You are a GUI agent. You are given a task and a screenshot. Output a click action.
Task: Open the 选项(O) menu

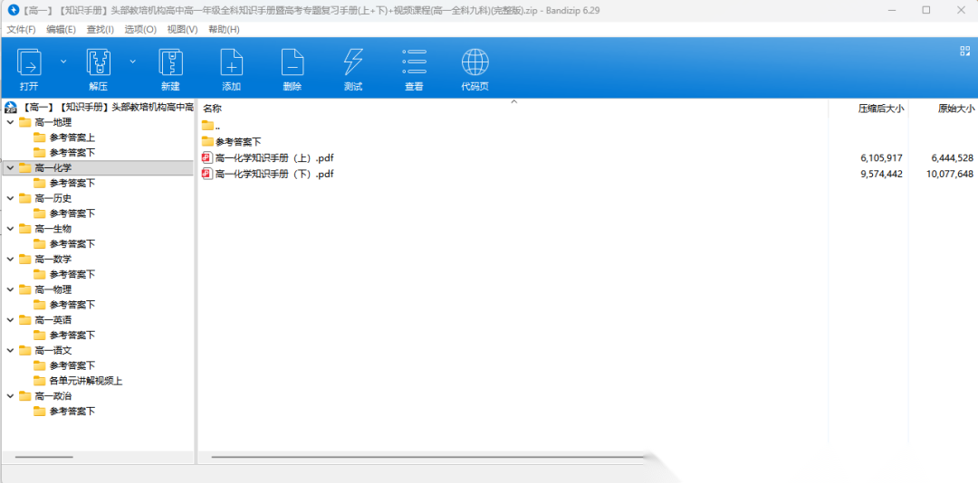[x=140, y=29]
